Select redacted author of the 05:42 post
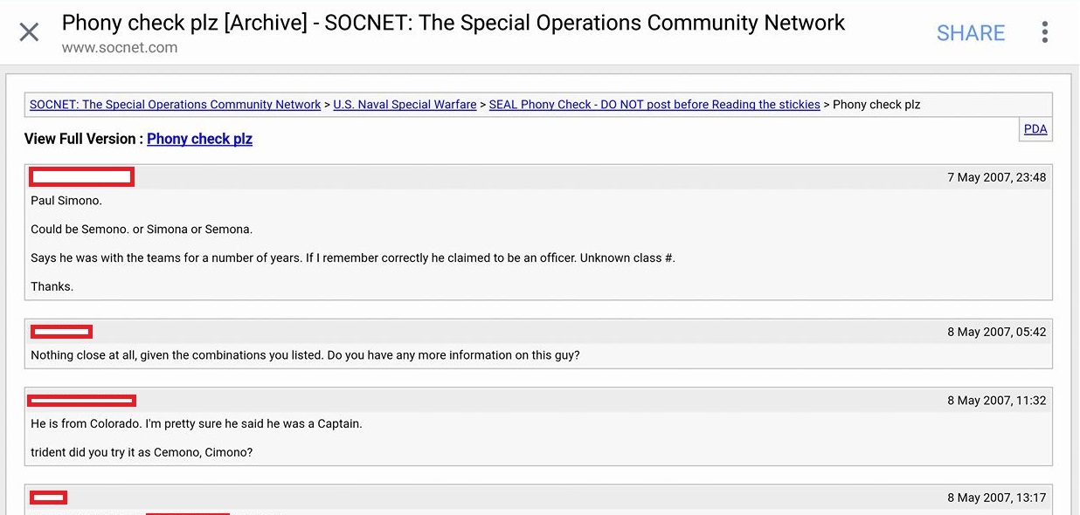1080x515 pixels. pos(61,332)
